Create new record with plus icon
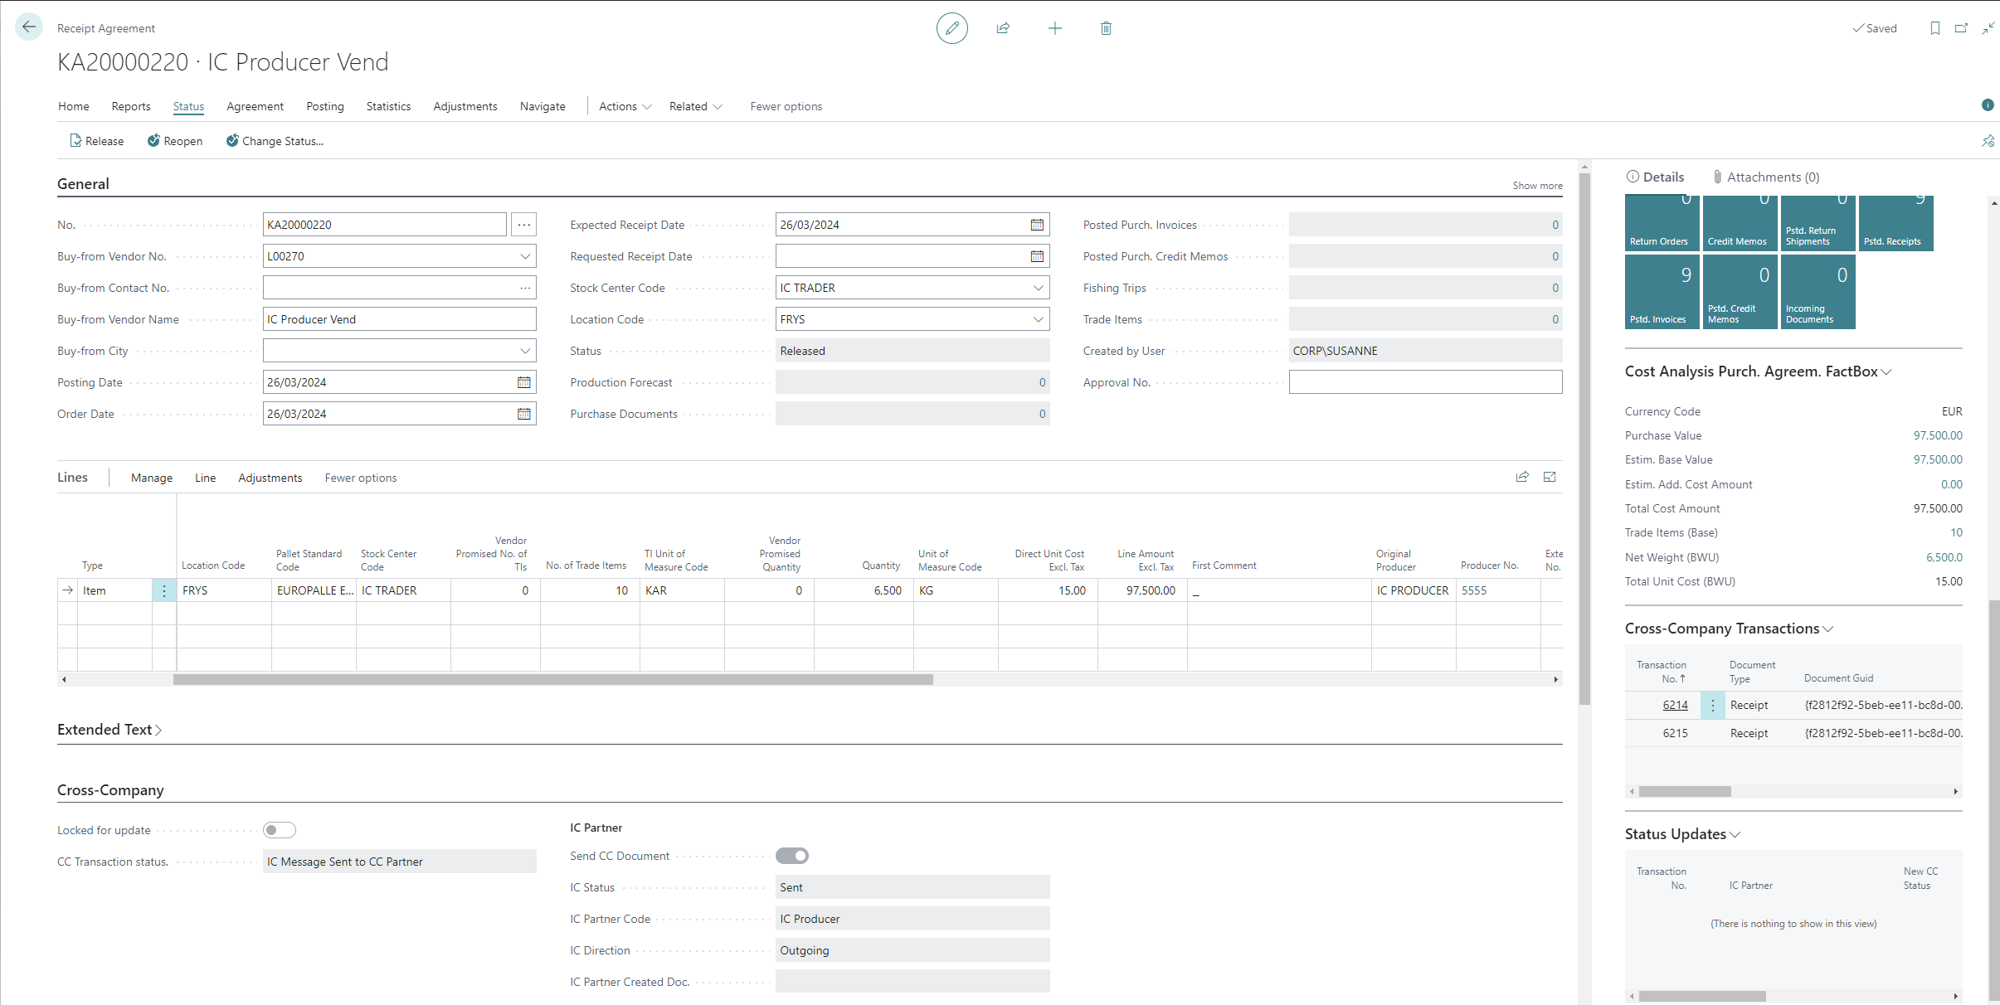The image size is (2000, 1005). pos(1054,28)
